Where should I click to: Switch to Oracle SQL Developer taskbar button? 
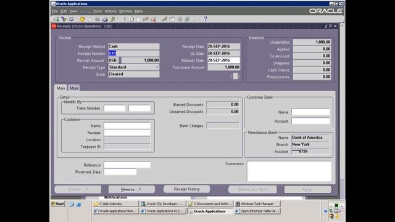(x=163, y=204)
